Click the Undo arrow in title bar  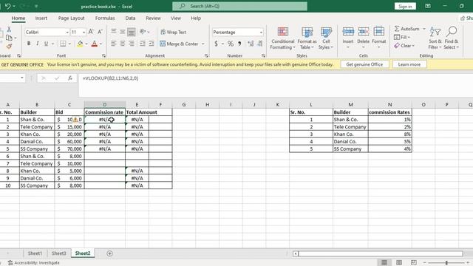8,6
